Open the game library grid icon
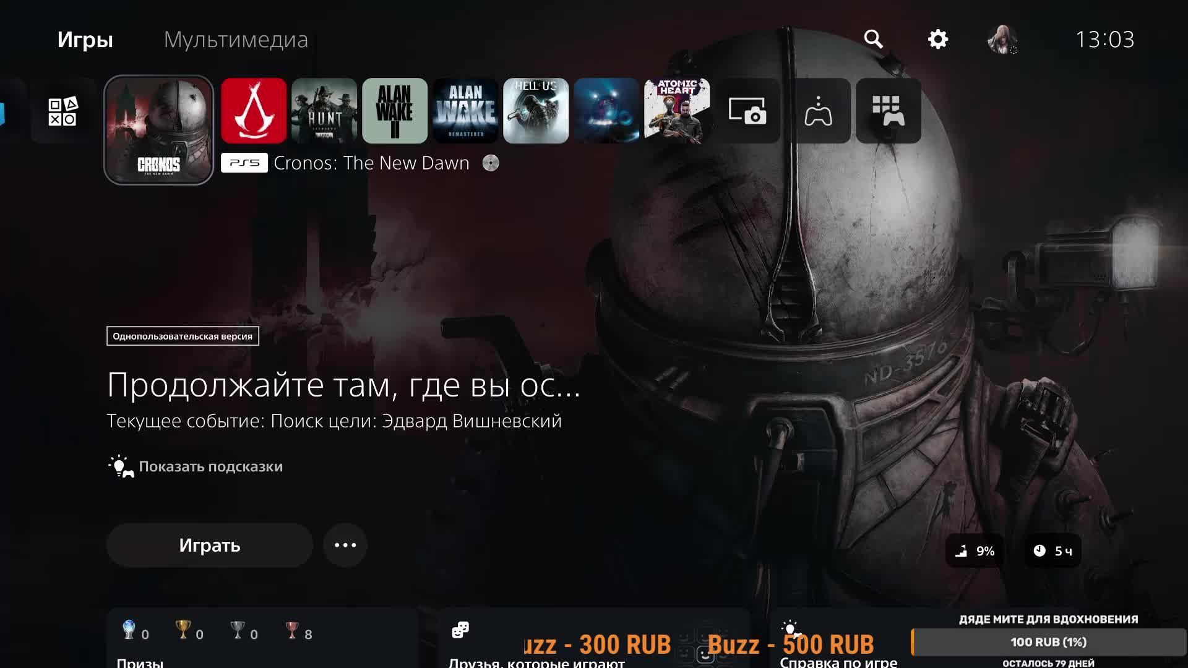The width and height of the screenshot is (1188, 668). point(889,111)
